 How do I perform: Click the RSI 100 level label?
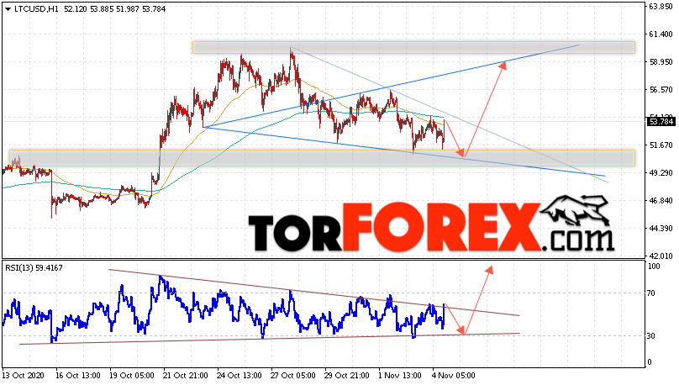[x=654, y=266]
